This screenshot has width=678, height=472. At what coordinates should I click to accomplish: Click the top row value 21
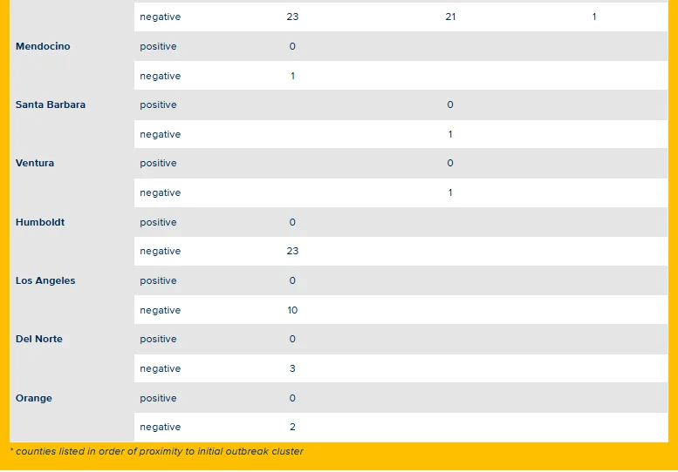(450, 17)
